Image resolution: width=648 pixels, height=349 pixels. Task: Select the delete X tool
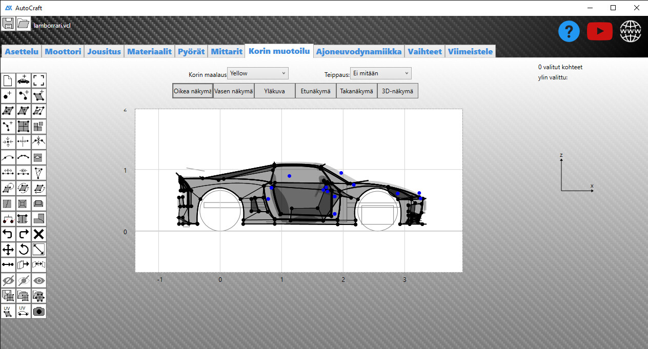[39, 234]
